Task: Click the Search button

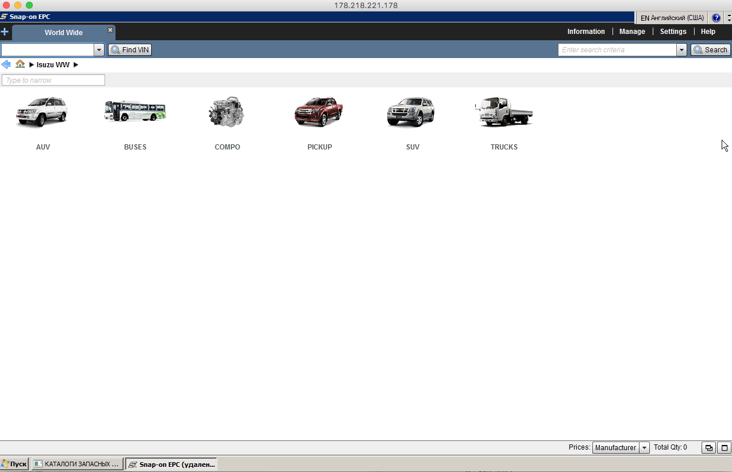Action: point(710,50)
